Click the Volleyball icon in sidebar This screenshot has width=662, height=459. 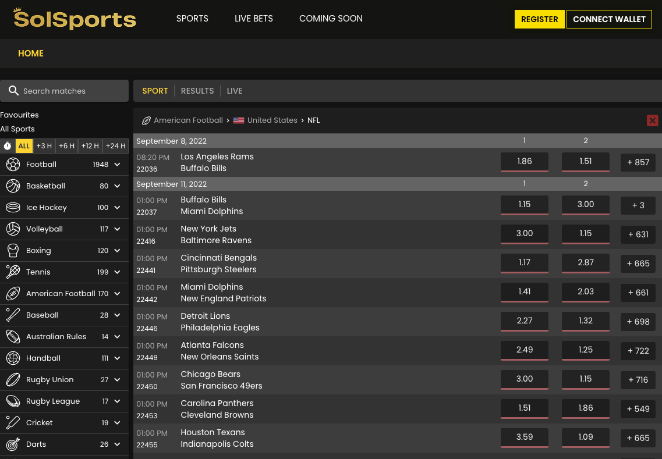coord(13,229)
